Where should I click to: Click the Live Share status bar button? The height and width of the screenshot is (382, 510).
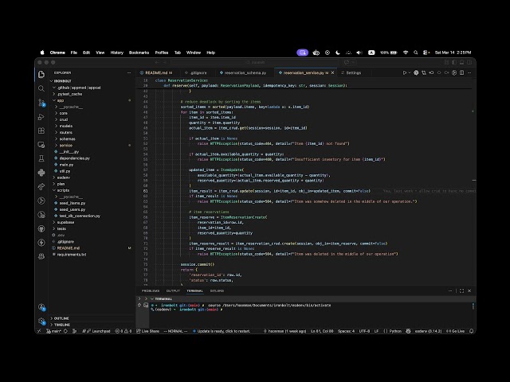click(148, 331)
